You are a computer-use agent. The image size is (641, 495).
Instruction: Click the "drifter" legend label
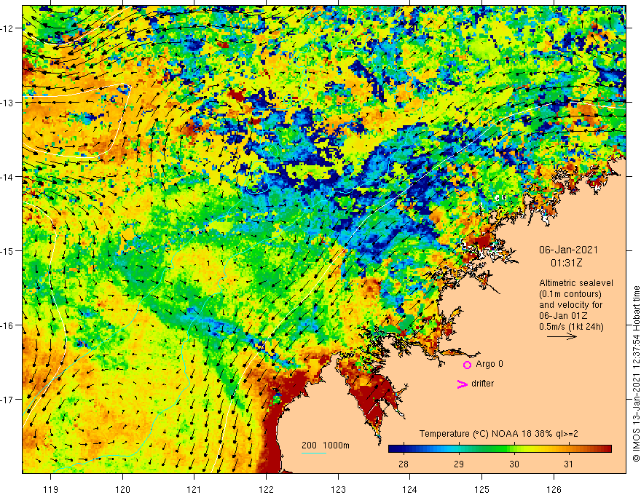pos(482,384)
